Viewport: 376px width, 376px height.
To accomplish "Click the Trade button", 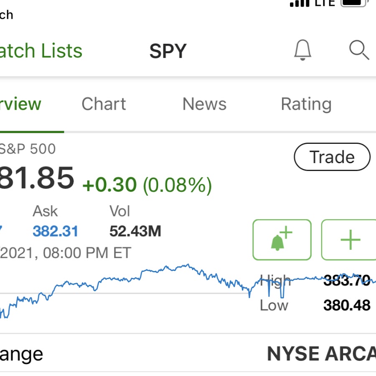I will (332, 157).
